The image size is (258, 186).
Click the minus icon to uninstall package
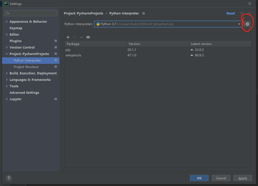(x=75, y=37)
